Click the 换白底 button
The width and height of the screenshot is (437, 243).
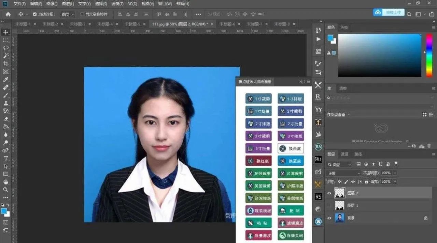[x=291, y=148]
